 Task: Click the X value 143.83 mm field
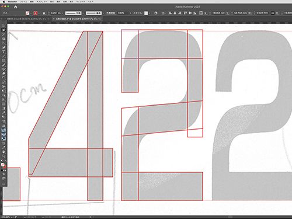point(218,13)
